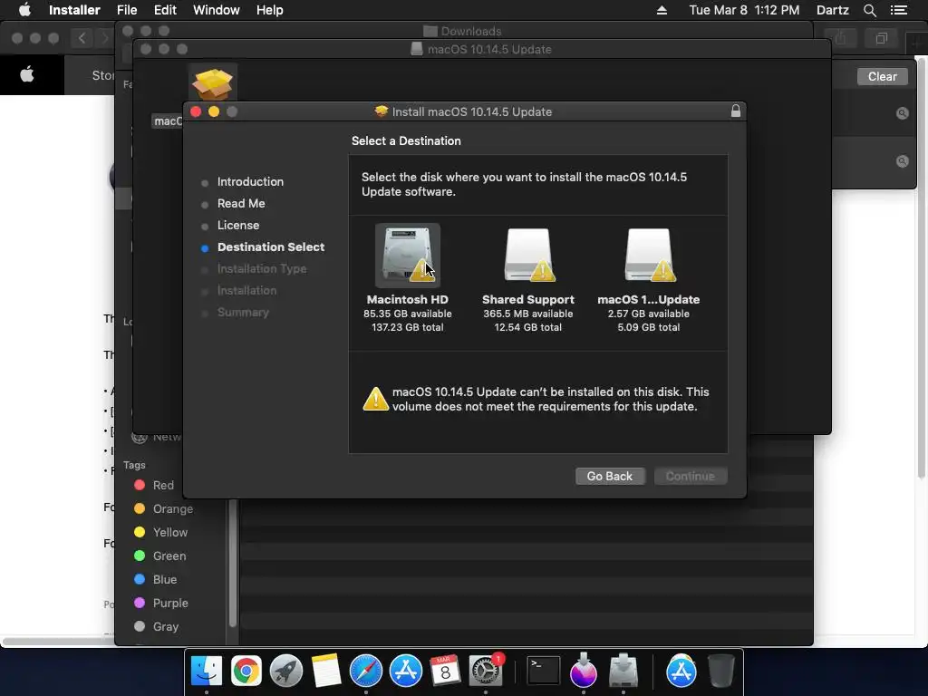The image size is (928, 696).
Task: Click the Continue button
Action: [691, 476]
